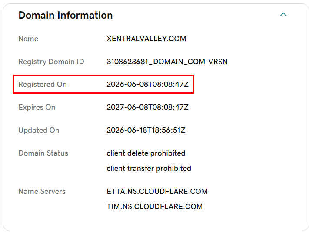The width and height of the screenshot is (312, 235).
Task: Click the Expires On label
Action: point(37,108)
